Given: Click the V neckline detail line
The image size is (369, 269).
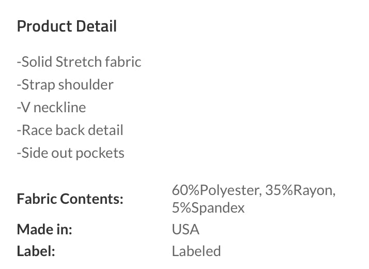Looking at the screenshot, I should point(51,108).
